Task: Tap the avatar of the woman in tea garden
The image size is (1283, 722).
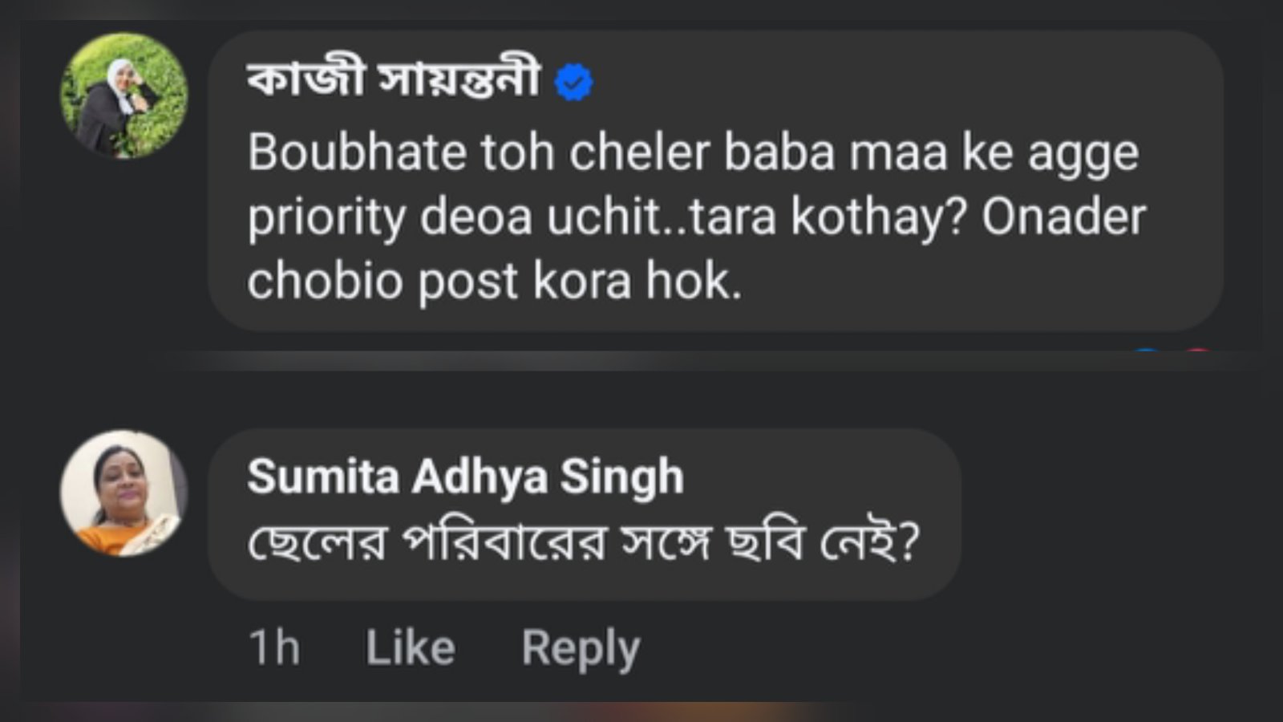Action: point(124,95)
